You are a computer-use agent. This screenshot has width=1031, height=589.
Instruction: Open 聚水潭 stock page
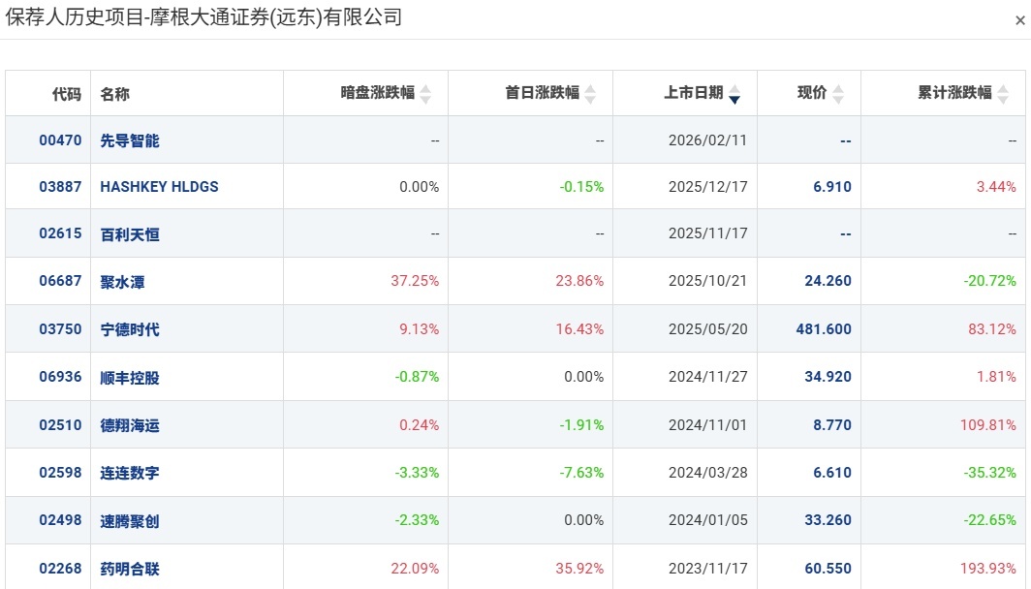[x=122, y=282]
